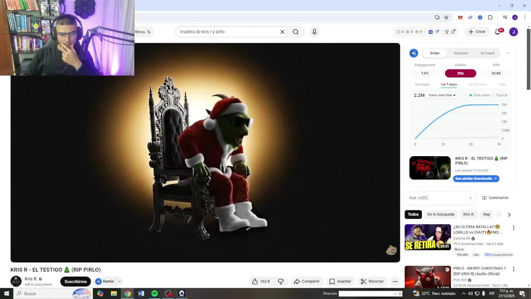Image resolution: width=531 pixels, height=299 pixels.
Task: Open the Kris R. channel avatar
Action: 16,281
